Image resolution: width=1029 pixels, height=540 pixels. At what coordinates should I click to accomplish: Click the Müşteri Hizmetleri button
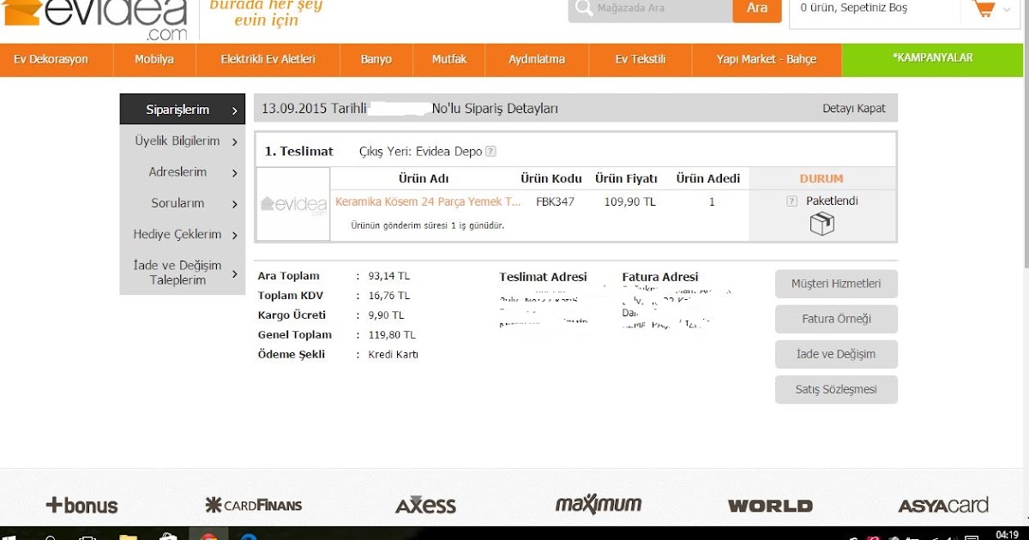coord(836,284)
